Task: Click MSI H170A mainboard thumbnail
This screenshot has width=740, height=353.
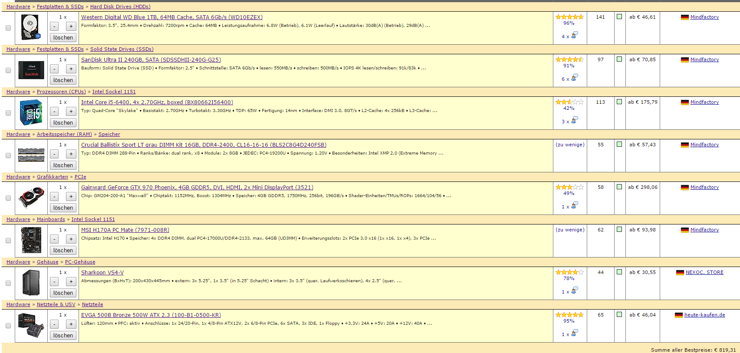Action: tap(31, 240)
